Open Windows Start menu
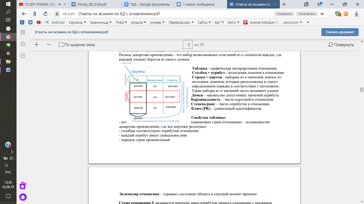Viewport: 364px width, 204px height. click(8, 4)
